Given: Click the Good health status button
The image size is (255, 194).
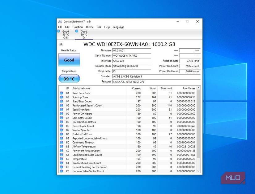Looking at the screenshot, I should [69, 60].
